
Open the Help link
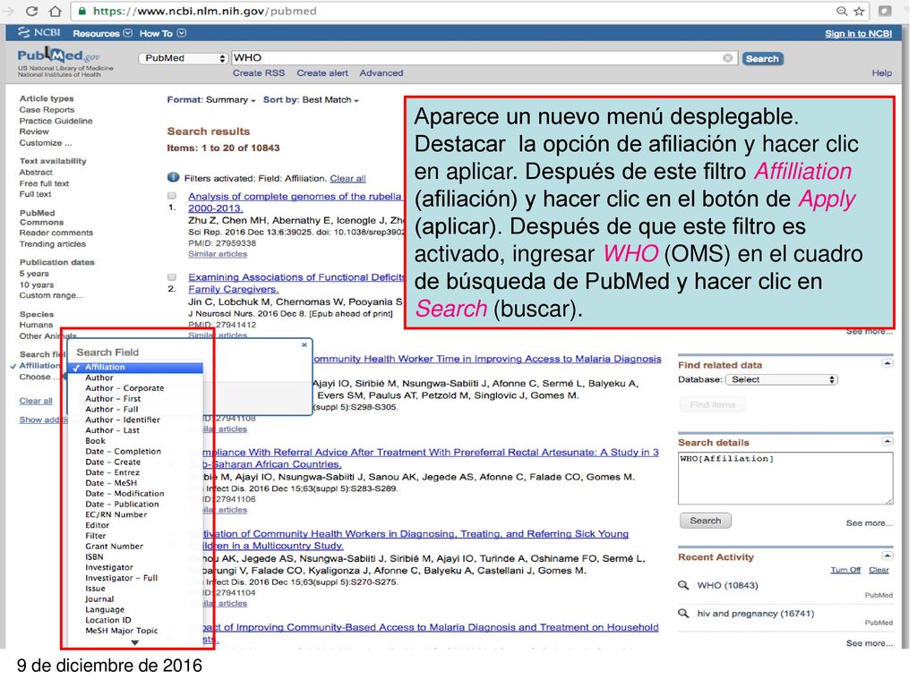click(x=882, y=73)
